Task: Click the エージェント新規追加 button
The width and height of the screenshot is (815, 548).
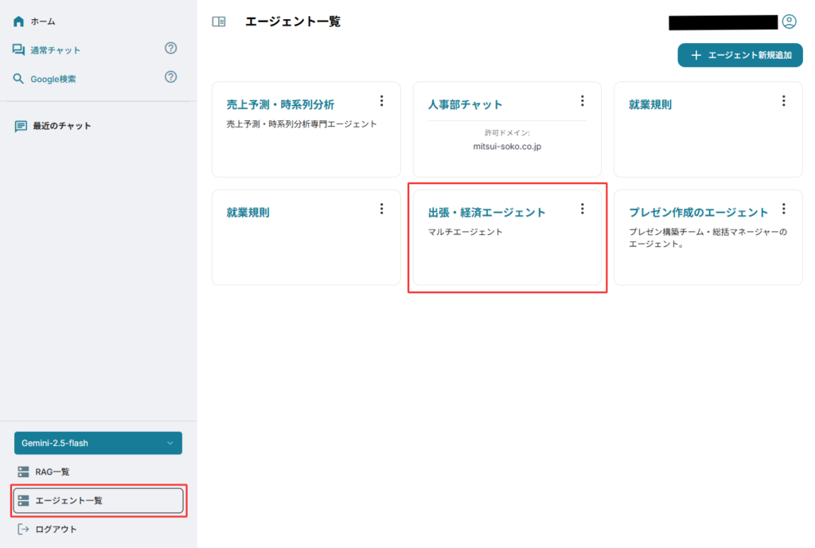Action: tap(740, 55)
